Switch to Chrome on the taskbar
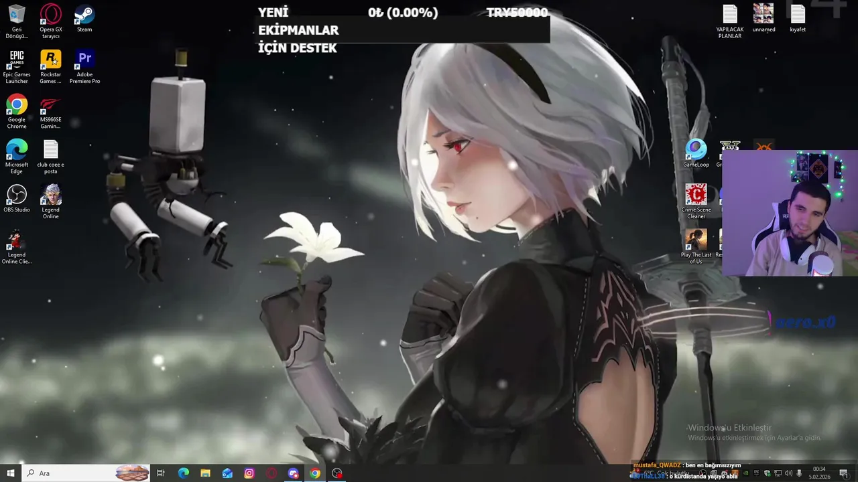 (x=315, y=473)
